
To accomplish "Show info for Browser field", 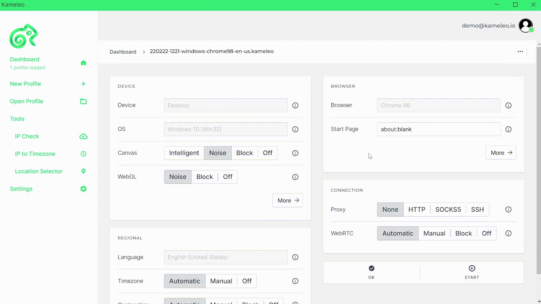I will 508,105.
